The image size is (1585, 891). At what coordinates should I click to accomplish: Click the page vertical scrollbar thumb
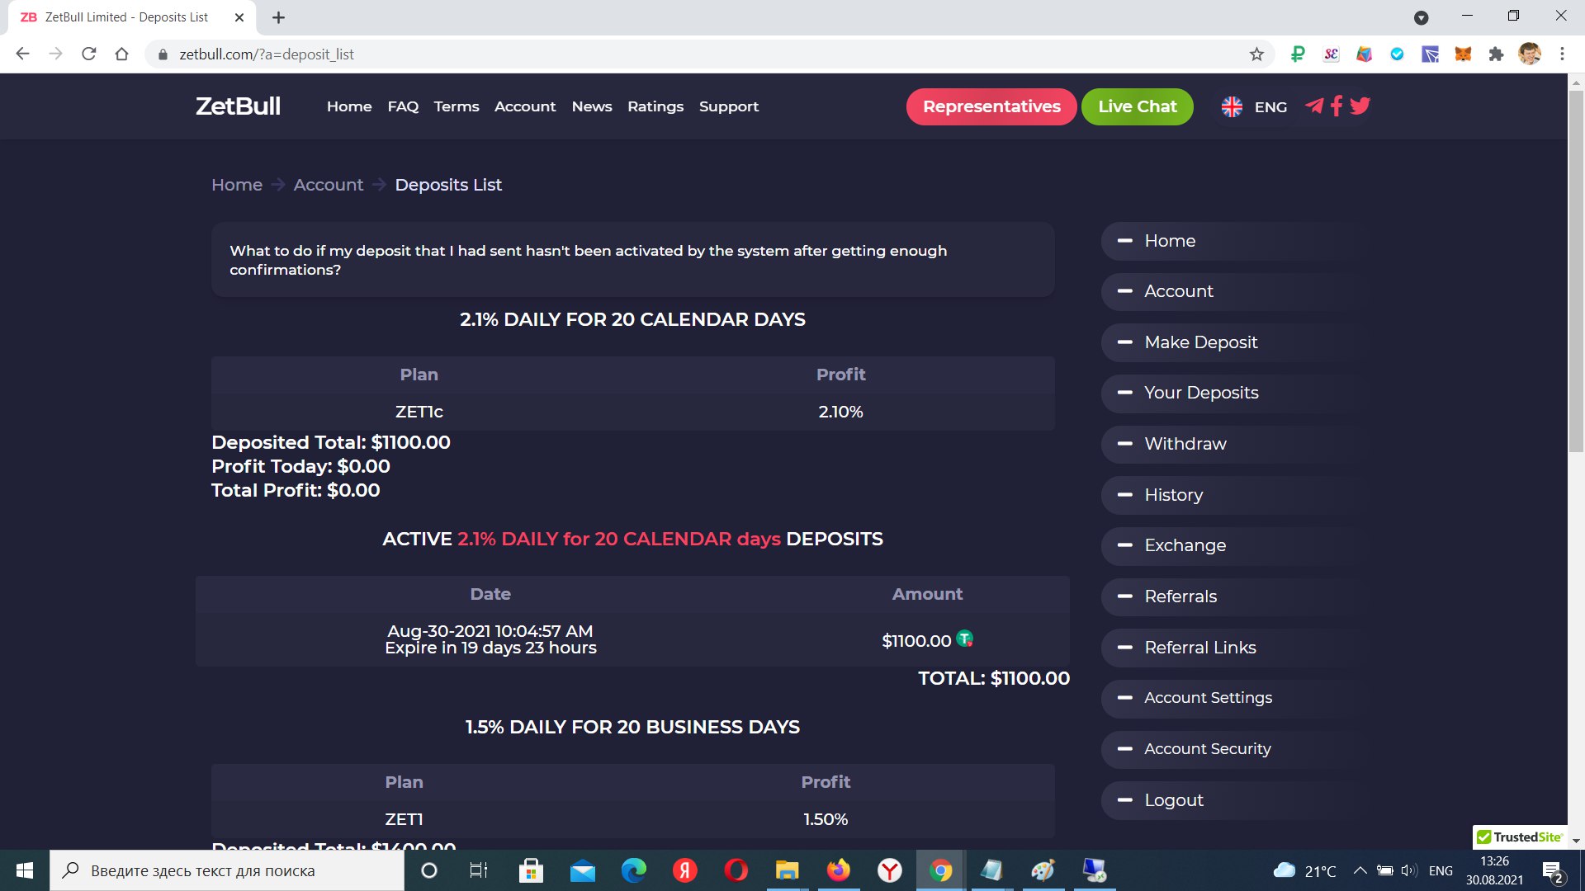(1576, 272)
